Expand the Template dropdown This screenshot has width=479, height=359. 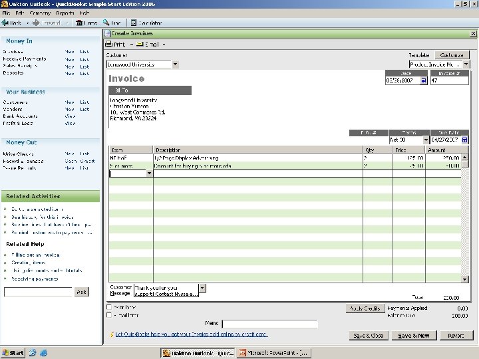click(466, 64)
